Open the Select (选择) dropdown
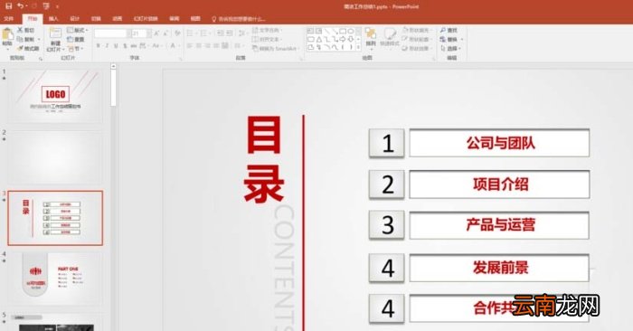Image resolution: width=633 pixels, height=331 pixels. [x=450, y=49]
